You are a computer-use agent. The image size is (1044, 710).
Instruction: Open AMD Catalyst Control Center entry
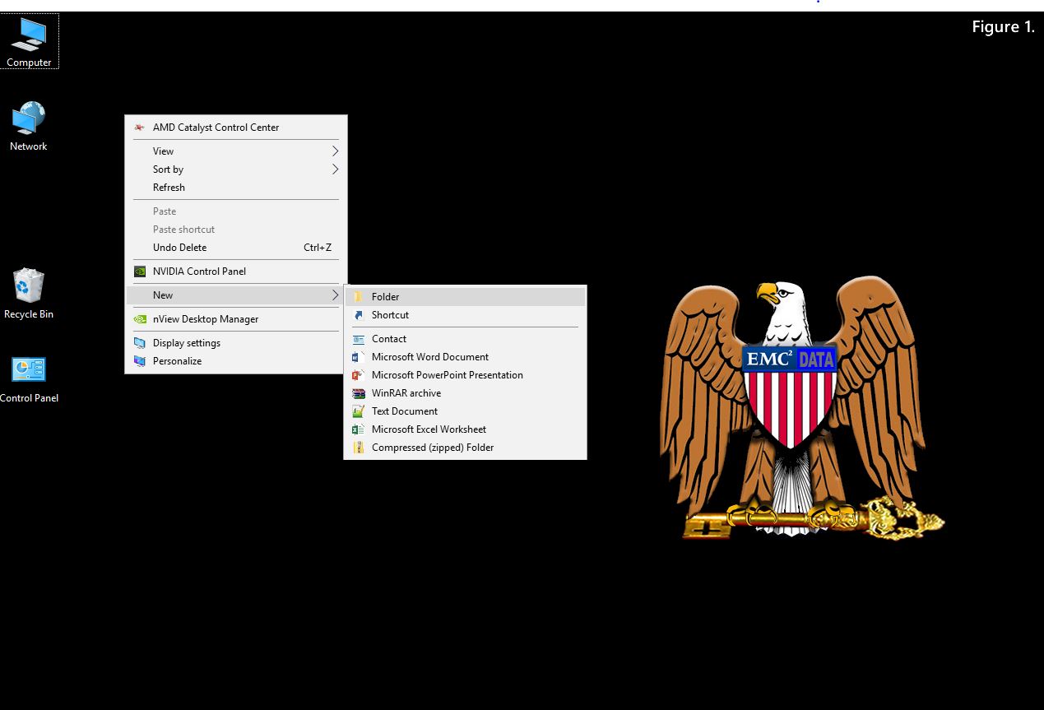[236, 128]
